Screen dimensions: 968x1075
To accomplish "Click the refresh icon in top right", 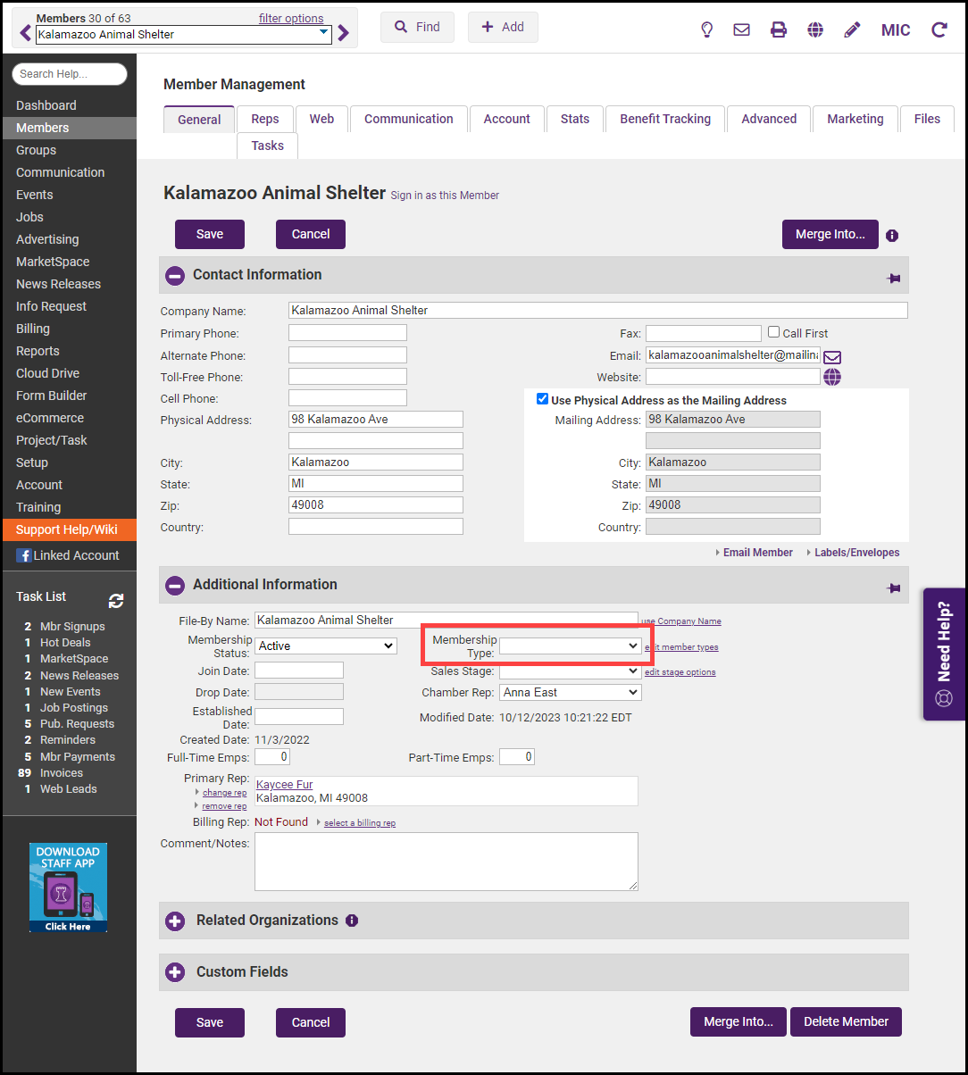I will [939, 29].
